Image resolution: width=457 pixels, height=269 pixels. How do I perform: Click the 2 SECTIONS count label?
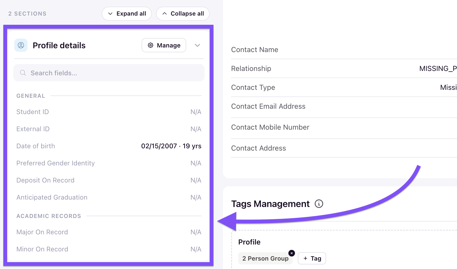pos(27,14)
